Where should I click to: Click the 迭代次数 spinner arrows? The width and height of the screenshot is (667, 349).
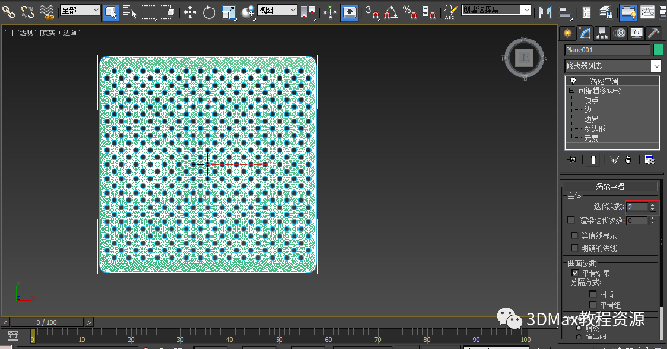coord(653,207)
